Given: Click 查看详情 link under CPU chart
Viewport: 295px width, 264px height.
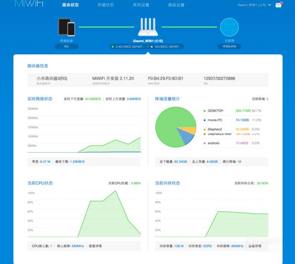Looking at the screenshot, I should 95,246.
